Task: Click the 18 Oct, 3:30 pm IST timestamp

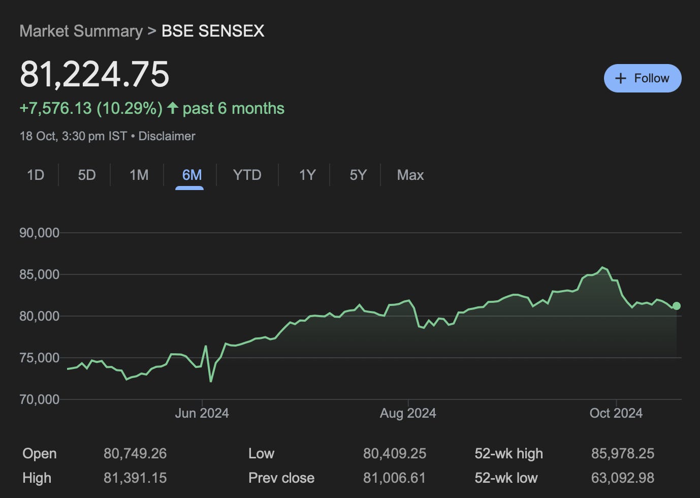Action: (73, 136)
